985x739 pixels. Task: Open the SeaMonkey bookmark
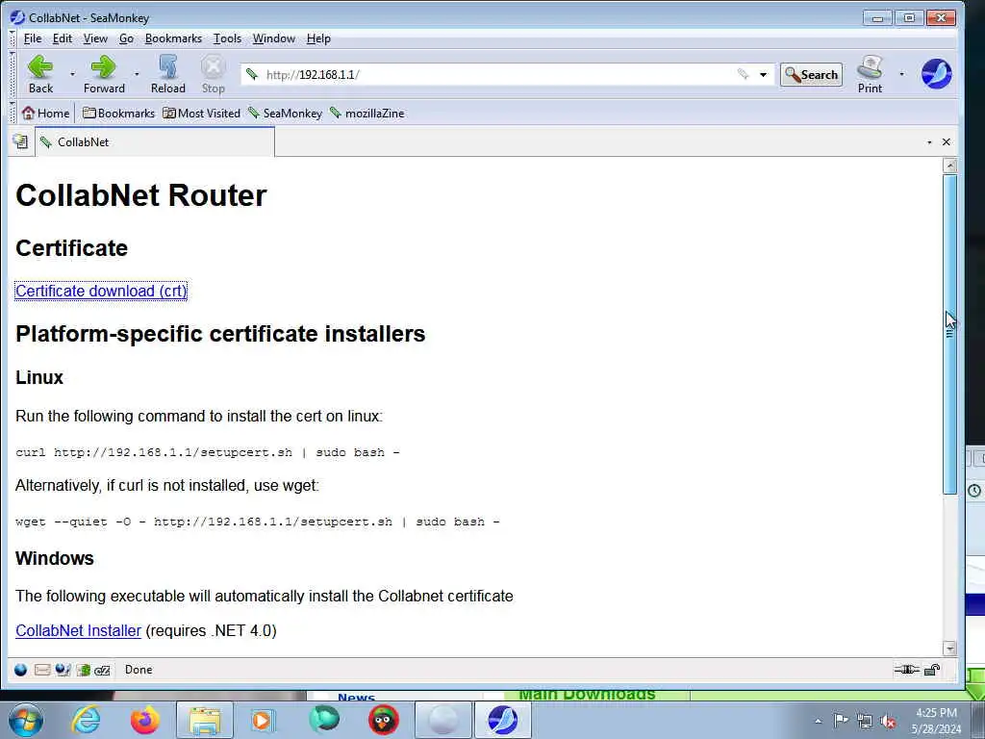pyautogui.click(x=285, y=114)
